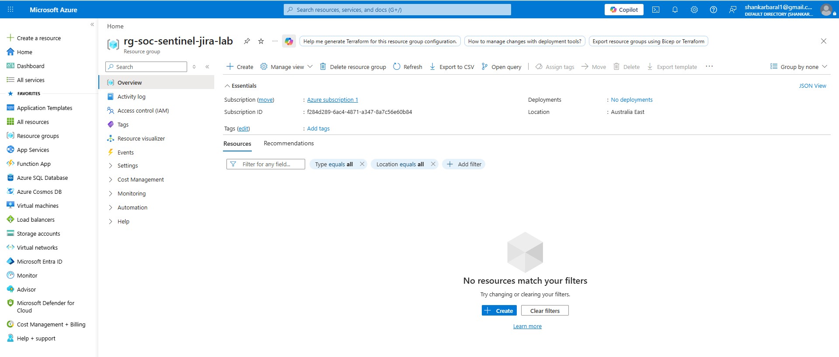This screenshot has width=839, height=357.
Task: Open Function App favorite
Action: pos(28,164)
